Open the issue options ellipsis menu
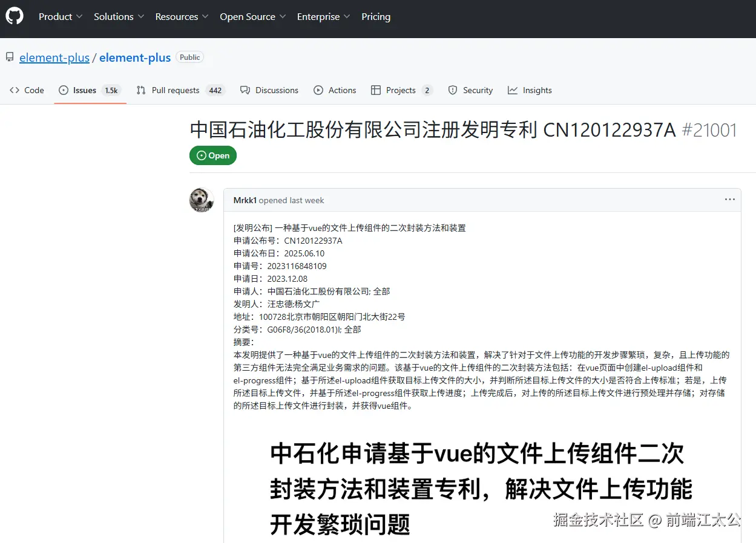 click(x=729, y=199)
